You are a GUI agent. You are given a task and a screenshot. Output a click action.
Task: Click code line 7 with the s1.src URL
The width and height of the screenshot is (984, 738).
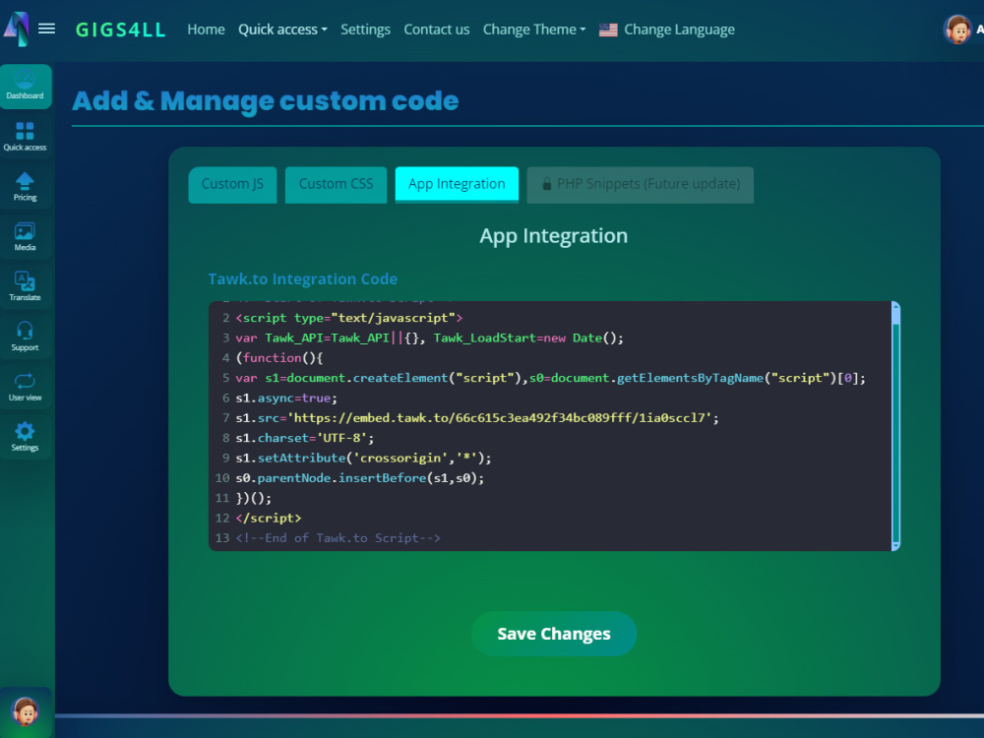(x=477, y=418)
